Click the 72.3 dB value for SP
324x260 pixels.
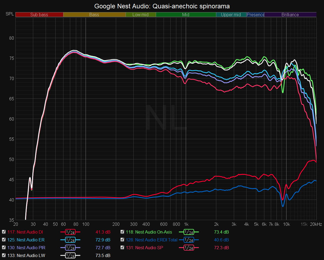click(x=221, y=248)
